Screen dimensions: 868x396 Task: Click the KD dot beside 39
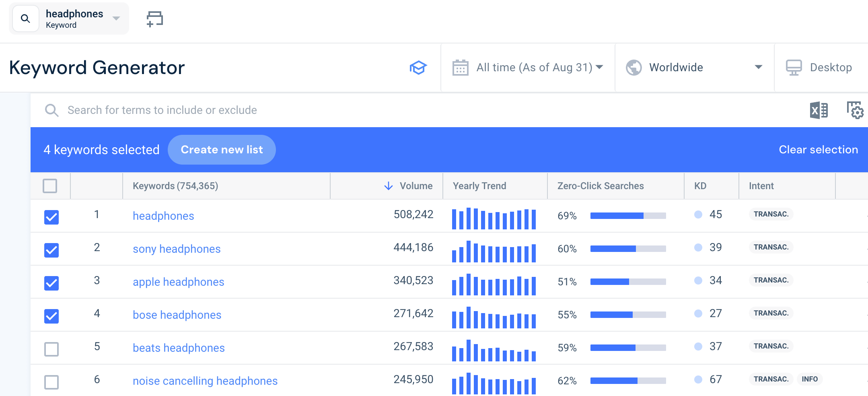[x=698, y=248]
